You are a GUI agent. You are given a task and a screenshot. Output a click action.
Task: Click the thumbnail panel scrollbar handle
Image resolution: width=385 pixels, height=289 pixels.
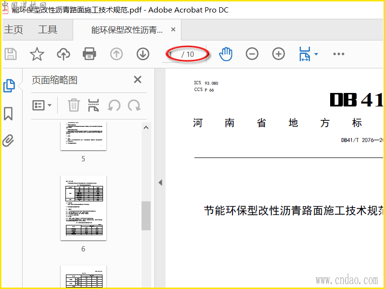coord(146,216)
